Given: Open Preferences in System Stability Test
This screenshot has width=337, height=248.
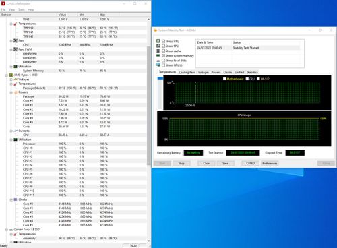Looking at the screenshot, I should [x=270, y=163].
